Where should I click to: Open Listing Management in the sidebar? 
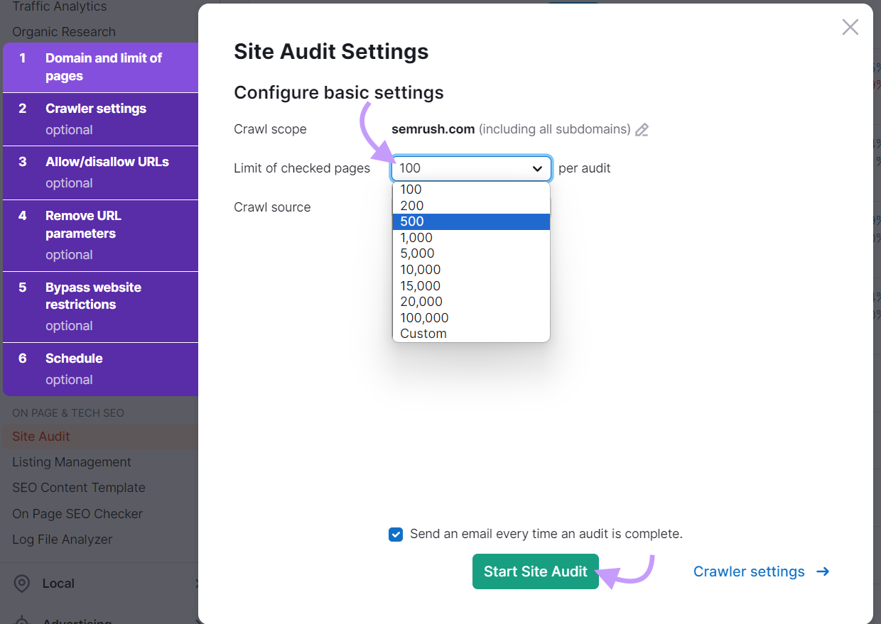tap(72, 462)
